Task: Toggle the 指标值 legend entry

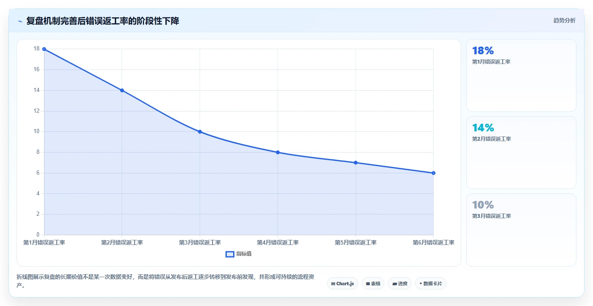Action: point(239,254)
